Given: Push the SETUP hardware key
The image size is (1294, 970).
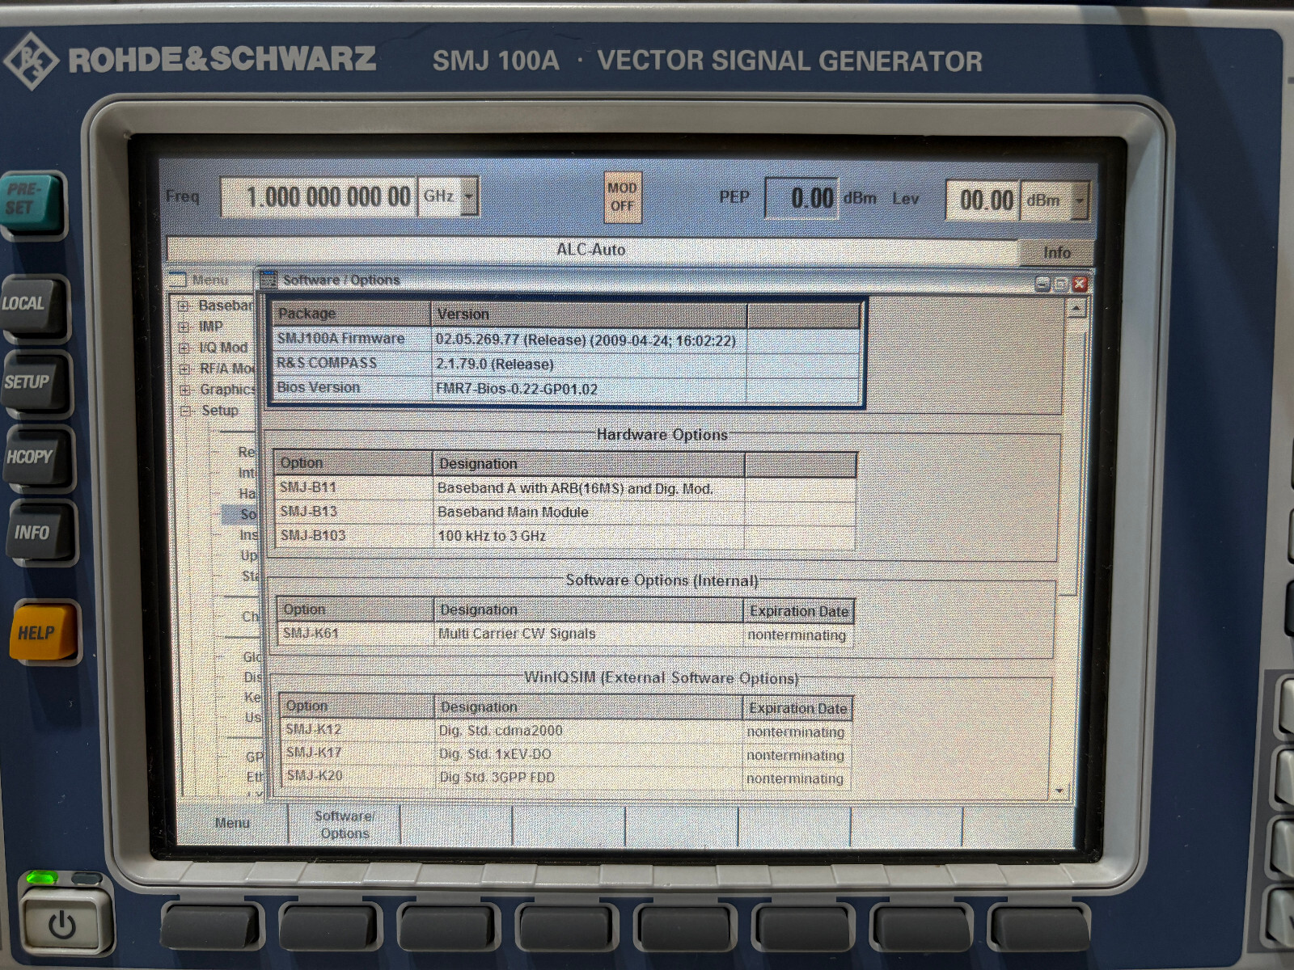Looking at the screenshot, I should [x=34, y=383].
